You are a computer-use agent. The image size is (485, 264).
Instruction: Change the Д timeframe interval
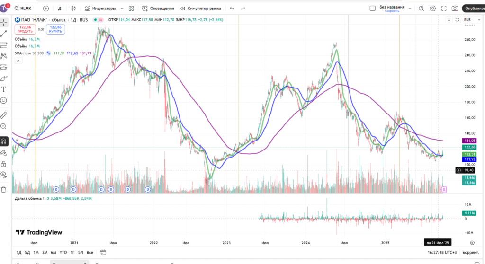tap(60, 9)
